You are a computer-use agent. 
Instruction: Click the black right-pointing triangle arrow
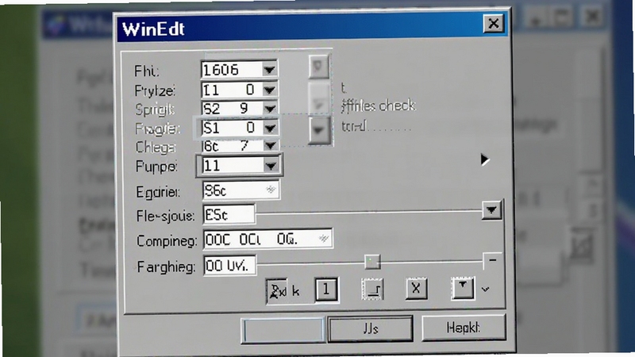coord(485,159)
